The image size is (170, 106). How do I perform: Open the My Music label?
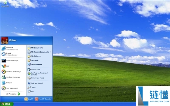coord(35,60)
